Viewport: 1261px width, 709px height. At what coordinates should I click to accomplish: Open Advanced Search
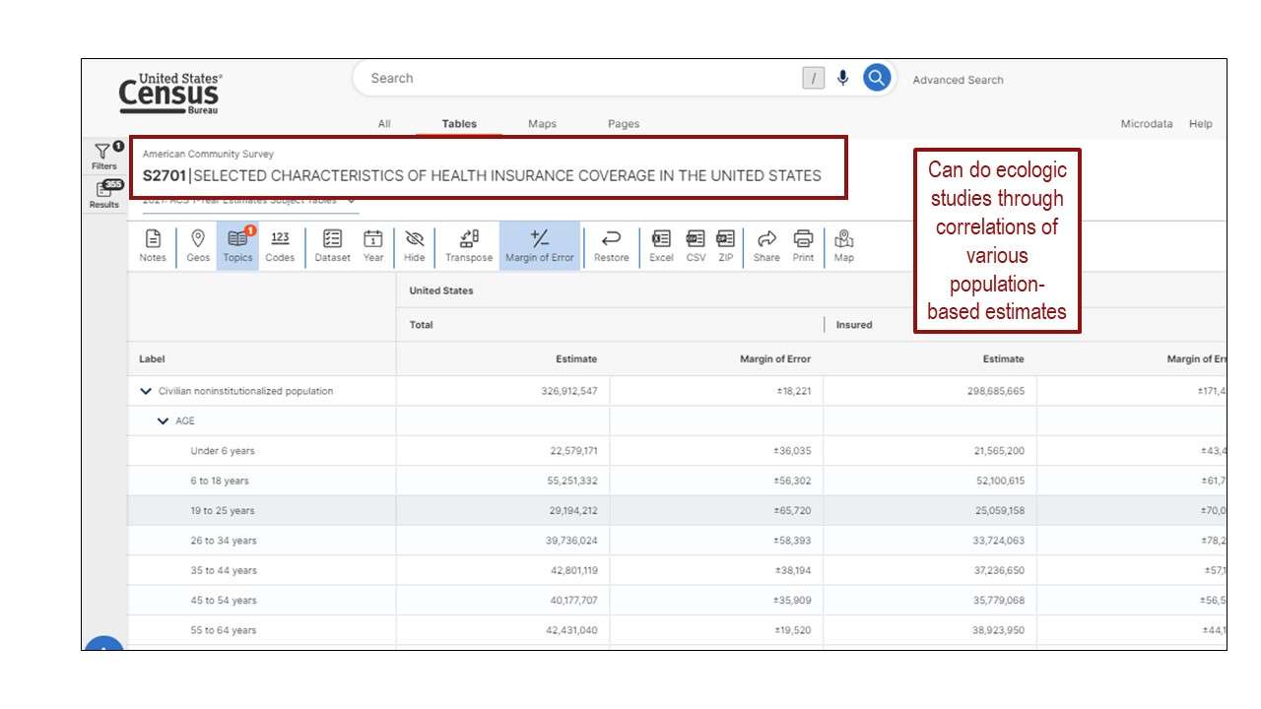pyautogui.click(x=957, y=80)
